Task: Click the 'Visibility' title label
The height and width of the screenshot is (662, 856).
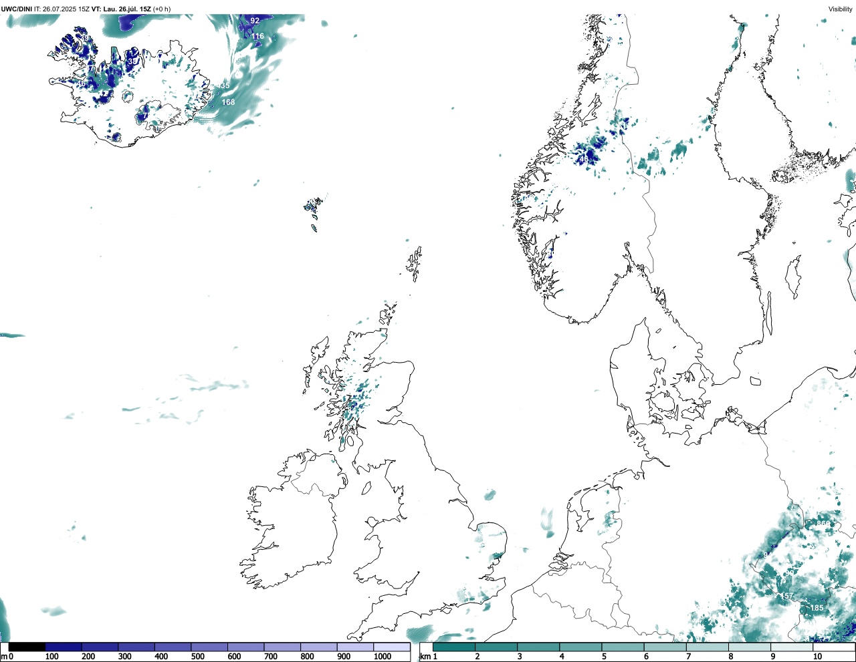Action: pyautogui.click(x=840, y=9)
